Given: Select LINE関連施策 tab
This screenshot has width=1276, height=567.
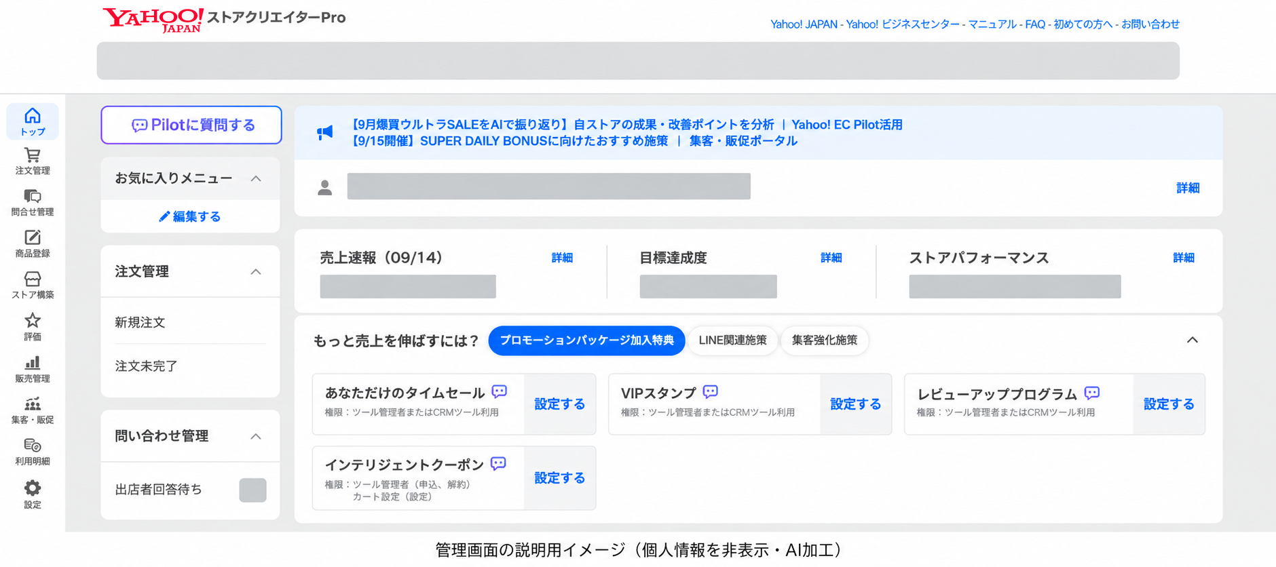Looking at the screenshot, I should click(732, 340).
